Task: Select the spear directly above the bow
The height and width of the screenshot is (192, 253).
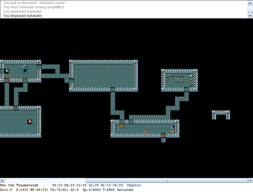Action: pyautogui.click(x=182, y=76)
